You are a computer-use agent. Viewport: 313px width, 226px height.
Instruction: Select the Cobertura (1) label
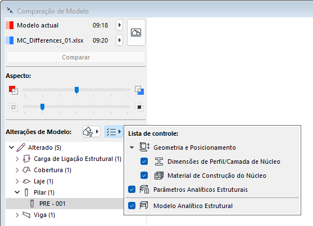point(52,170)
